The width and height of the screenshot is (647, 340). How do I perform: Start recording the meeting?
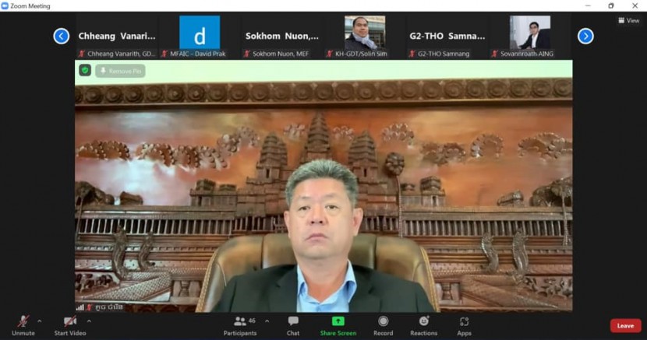383,324
